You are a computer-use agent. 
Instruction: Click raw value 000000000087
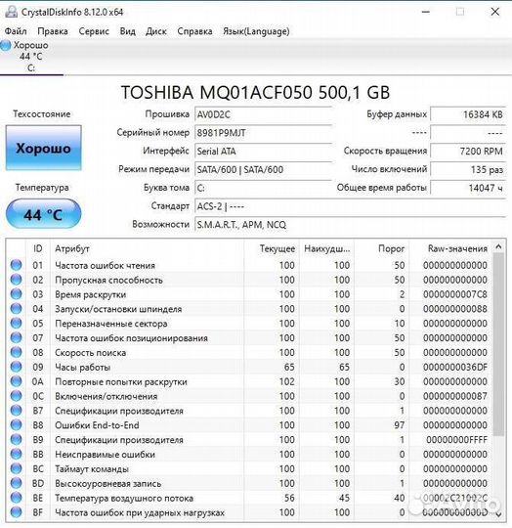tap(454, 396)
